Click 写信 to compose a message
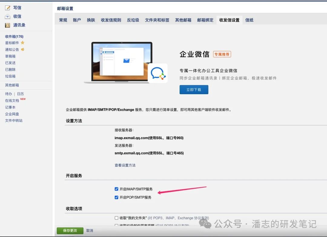The height and width of the screenshot is (237, 327). [17, 8]
